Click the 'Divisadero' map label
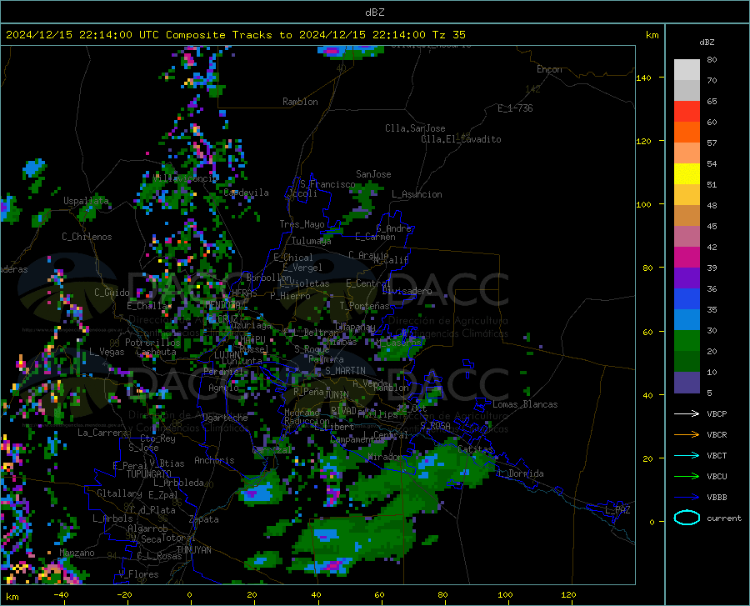The height and width of the screenshot is (606, 750). coord(407,291)
